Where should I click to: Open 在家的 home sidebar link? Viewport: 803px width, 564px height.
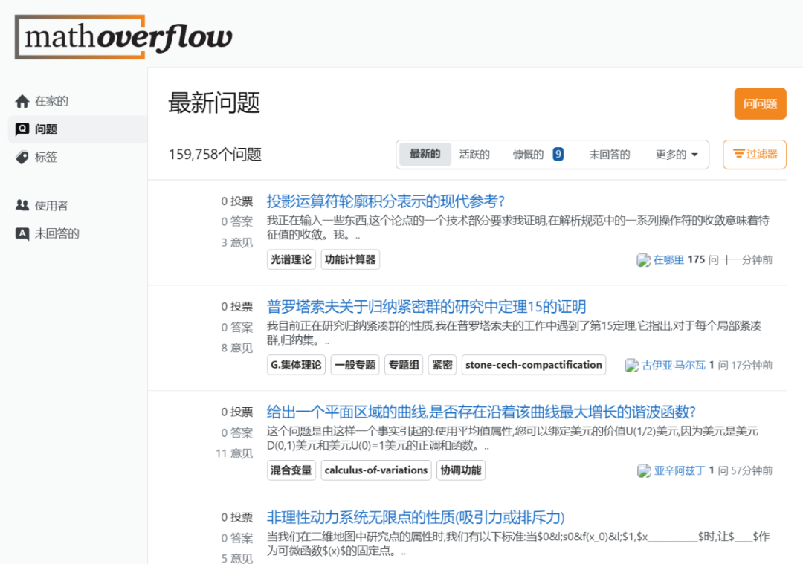point(51,101)
